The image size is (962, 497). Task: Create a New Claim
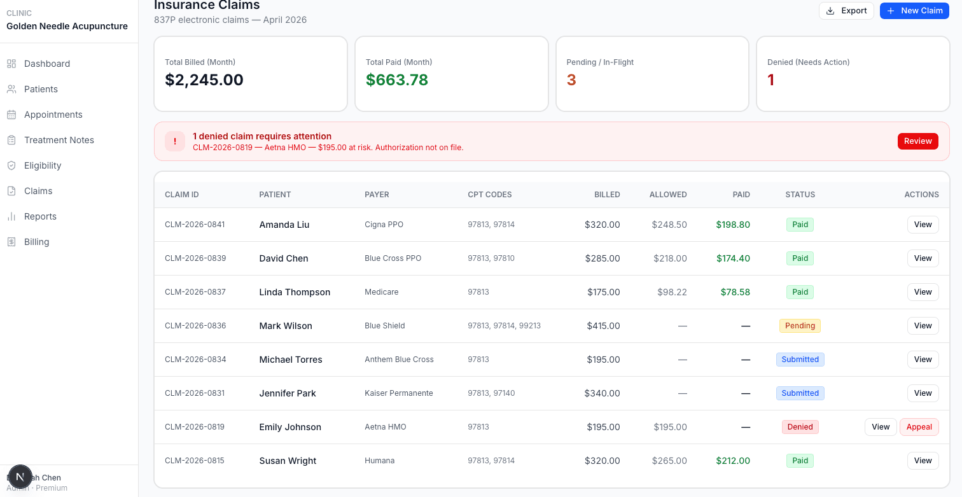pos(914,11)
